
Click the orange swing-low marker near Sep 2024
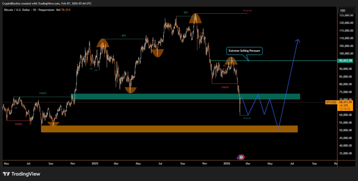[53, 124]
